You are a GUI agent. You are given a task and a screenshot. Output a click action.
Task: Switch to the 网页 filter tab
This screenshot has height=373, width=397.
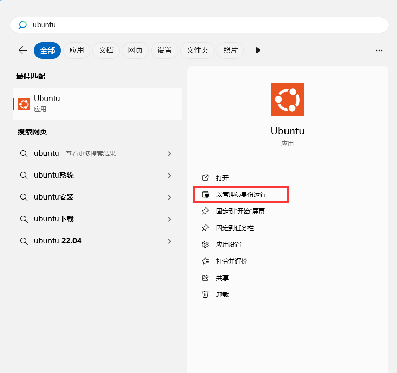click(135, 51)
